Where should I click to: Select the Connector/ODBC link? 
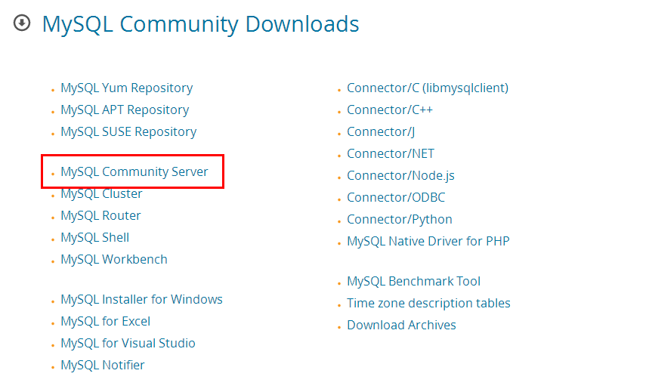[396, 198]
